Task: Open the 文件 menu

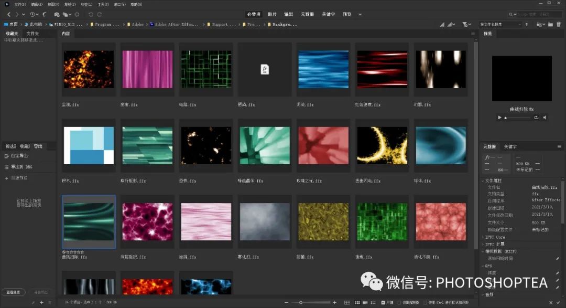Action: tap(20, 4)
